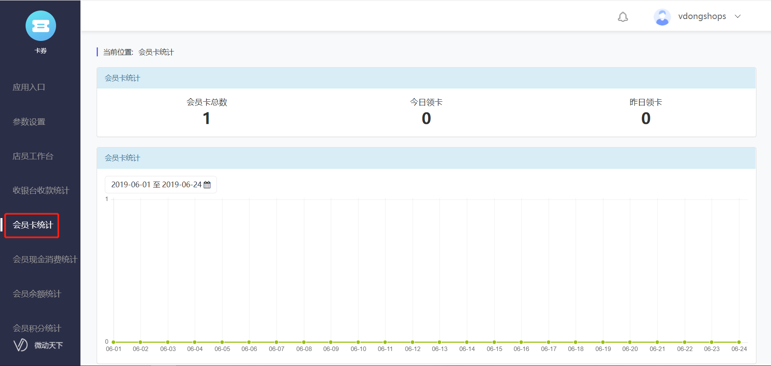
Task: Open the vdongshops username menu
Action: (x=702, y=17)
